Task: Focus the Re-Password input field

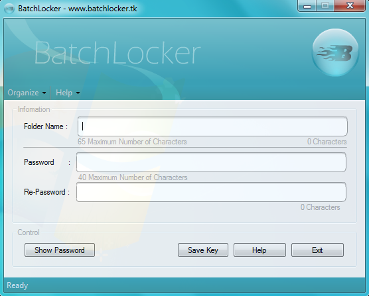Action: point(211,192)
